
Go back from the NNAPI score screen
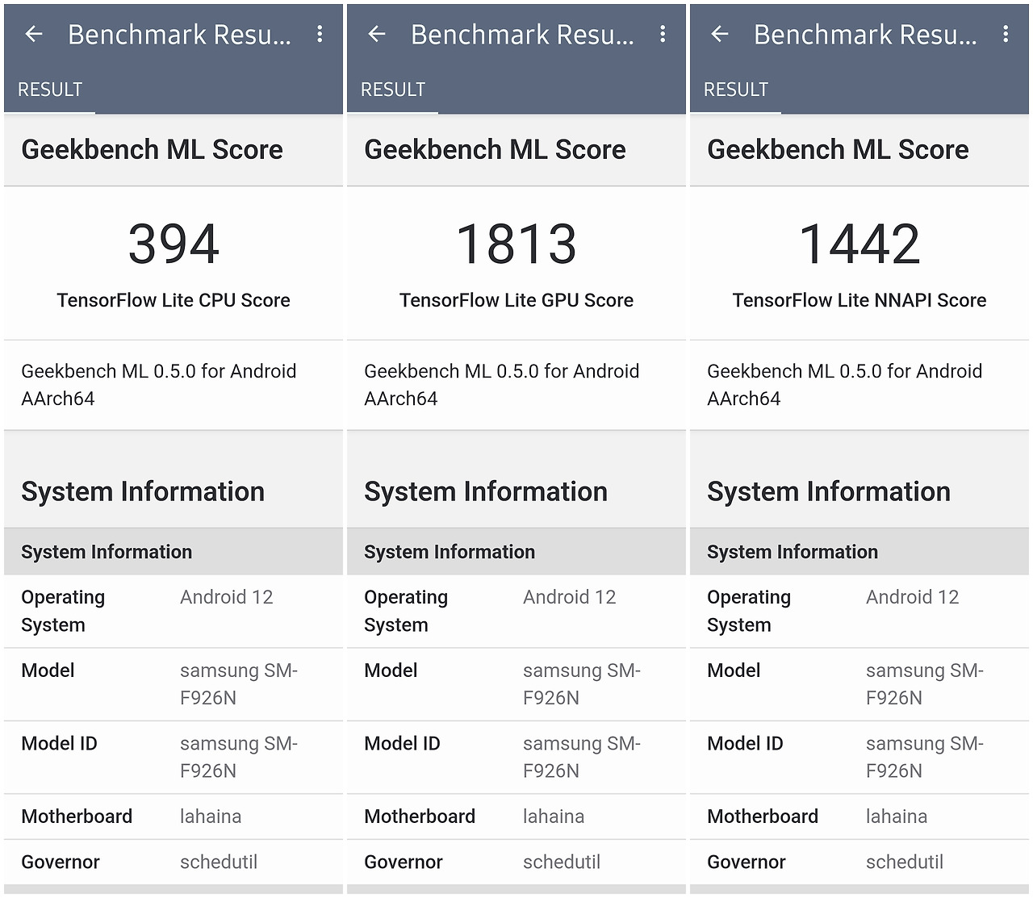[720, 34]
